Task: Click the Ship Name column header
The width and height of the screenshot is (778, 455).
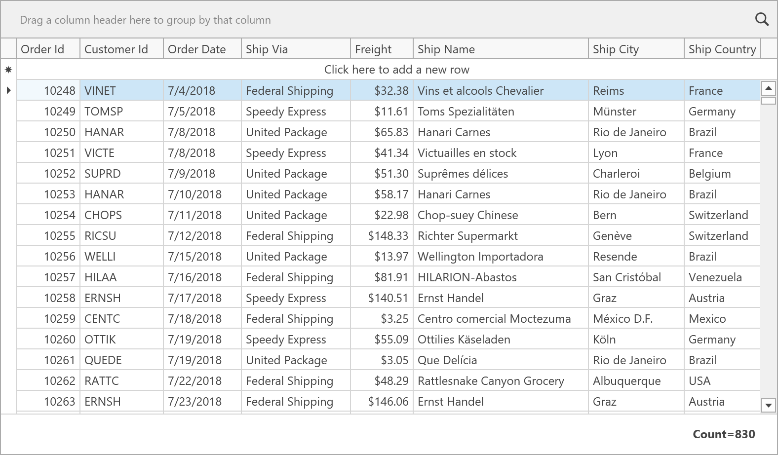Action: pyautogui.click(x=500, y=49)
